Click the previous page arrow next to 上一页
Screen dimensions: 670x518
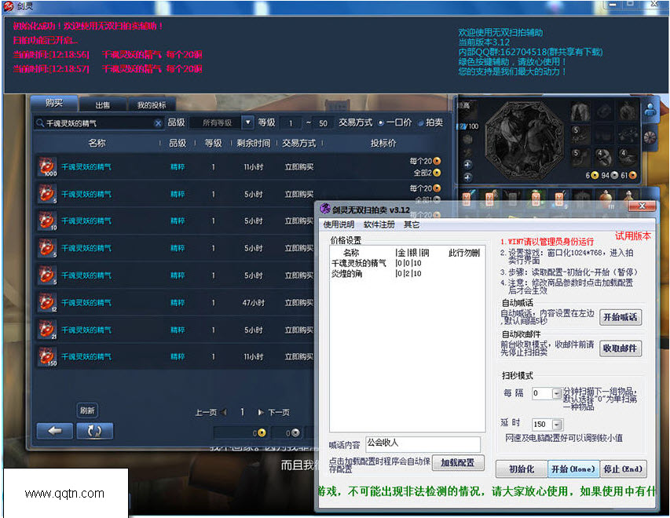coord(224,413)
